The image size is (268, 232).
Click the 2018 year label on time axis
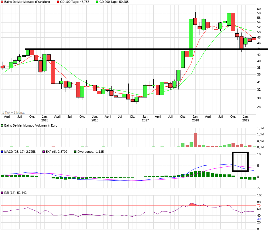point(196,120)
